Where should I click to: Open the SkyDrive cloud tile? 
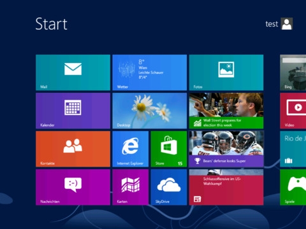[x=169, y=187]
